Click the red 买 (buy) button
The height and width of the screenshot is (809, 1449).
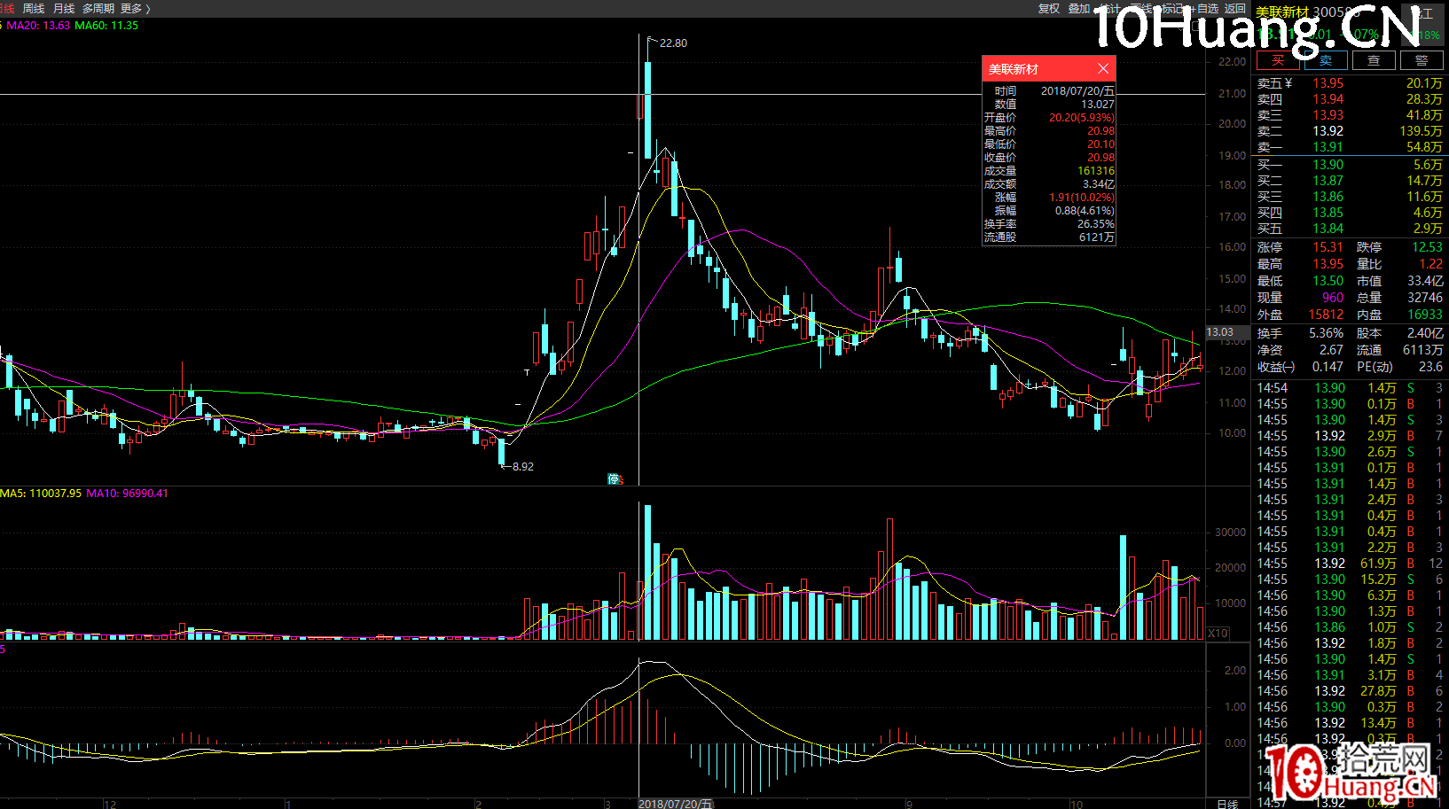coord(1278,60)
